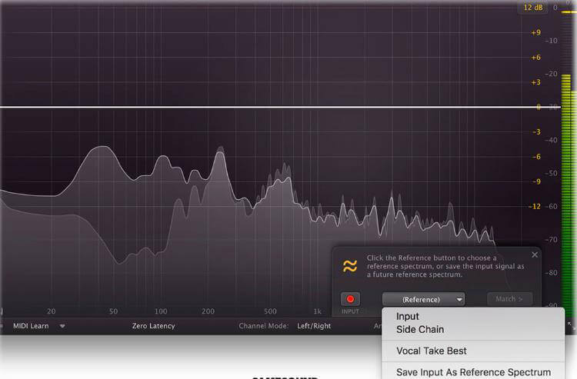
Task: Click the +6 dB gain scale label
Action: [535, 58]
